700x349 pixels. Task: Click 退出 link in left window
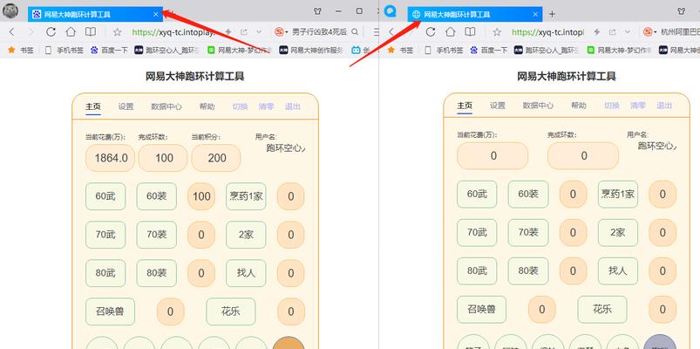click(292, 106)
